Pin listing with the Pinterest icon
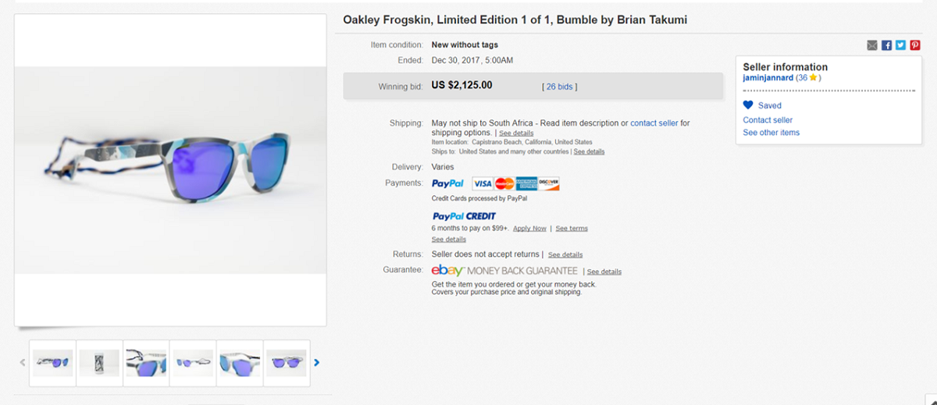Viewport: 937px width, 405px height. [914, 45]
